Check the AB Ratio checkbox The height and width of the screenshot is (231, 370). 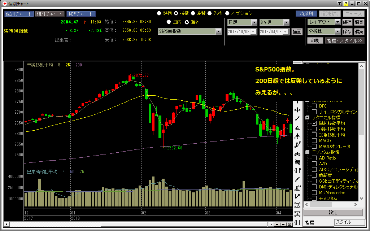pyautogui.click(x=314, y=158)
